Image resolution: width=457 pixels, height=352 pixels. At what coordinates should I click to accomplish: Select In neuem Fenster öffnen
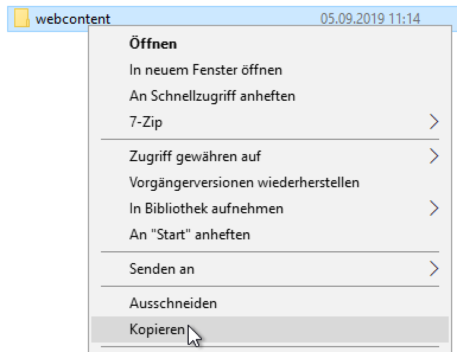[205, 70]
